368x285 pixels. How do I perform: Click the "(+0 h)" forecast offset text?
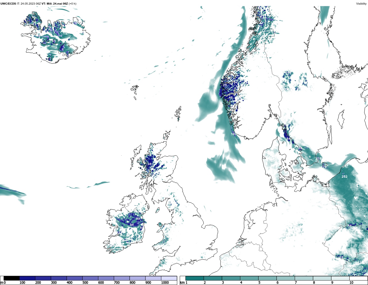pyautogui.click(x=72, y=4)
